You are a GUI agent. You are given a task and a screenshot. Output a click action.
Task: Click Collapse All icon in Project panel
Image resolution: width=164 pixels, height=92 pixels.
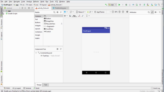coord(25,8)
